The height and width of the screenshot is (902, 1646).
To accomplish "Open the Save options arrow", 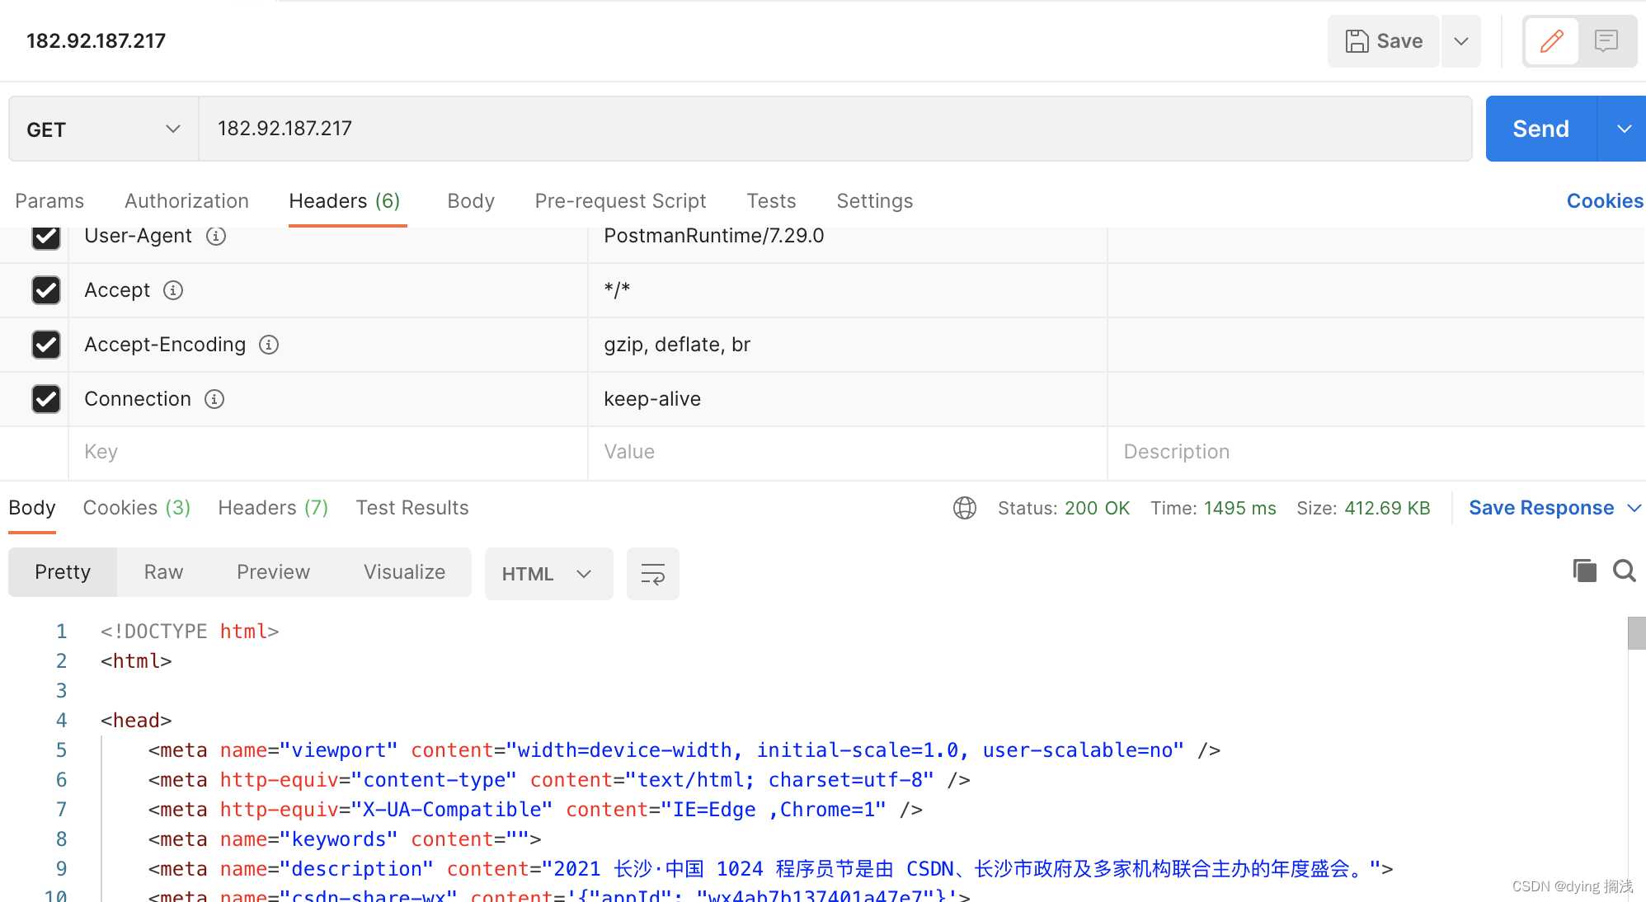I will (x=1460, y=41).
